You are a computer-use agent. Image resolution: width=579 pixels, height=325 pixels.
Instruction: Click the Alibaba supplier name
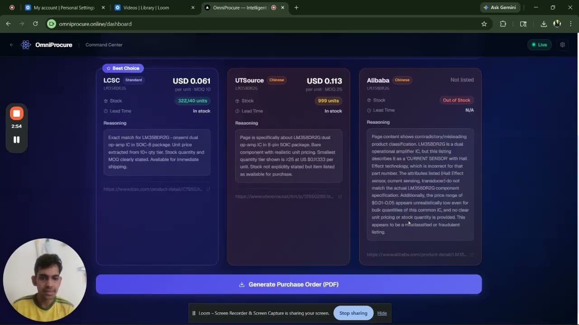pyautogui.click(x=378, y=80)
